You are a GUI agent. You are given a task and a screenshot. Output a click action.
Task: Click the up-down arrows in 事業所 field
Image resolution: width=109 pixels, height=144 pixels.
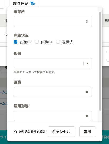(x=87, y=21)
